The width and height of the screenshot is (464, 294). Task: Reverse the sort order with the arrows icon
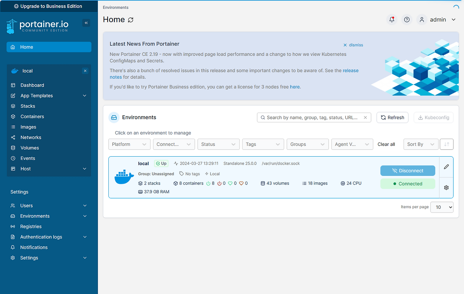pos(447,144)
